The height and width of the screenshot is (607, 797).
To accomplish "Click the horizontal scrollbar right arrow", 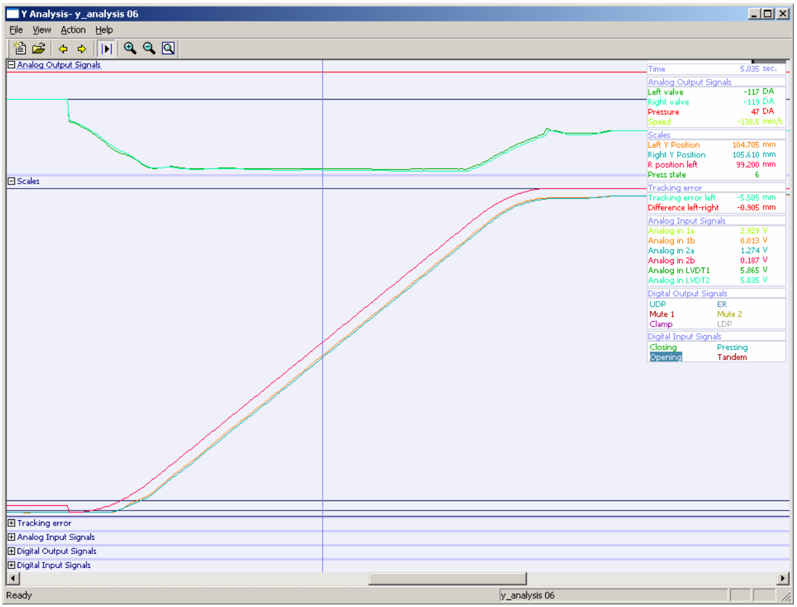I will tap(783, 579).
